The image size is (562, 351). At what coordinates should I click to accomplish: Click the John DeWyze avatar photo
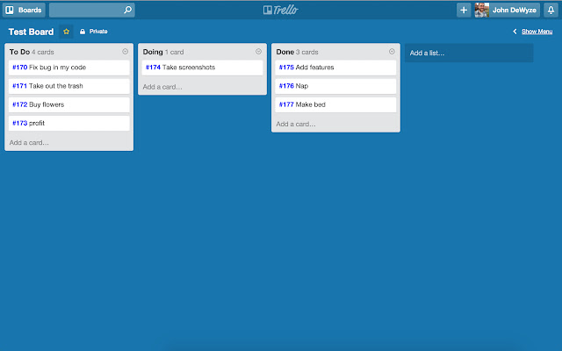pos(482,10)
